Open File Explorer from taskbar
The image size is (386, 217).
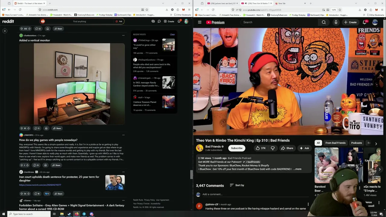[62, 214]
